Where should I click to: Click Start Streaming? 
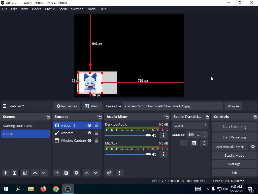[x=234, y=127]
